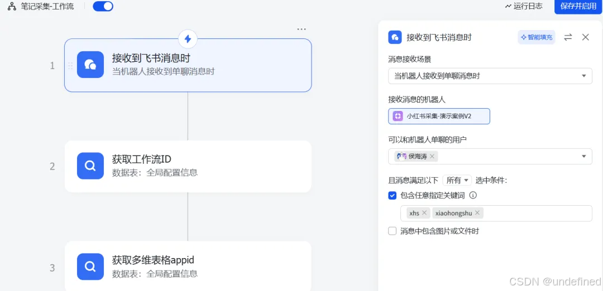Click the 笔记采集-工作流 title text
The width and height of the screenshot is (603, 291).
click(x=47, y=7)
